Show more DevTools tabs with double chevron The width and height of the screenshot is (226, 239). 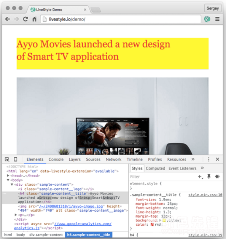point(193,159)
